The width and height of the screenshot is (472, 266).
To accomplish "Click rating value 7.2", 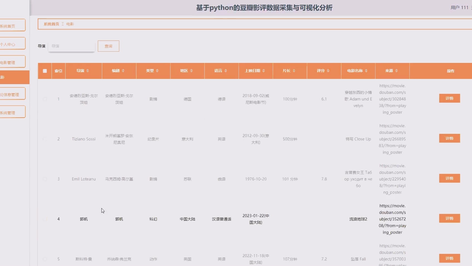I will [x=324, y=259].
